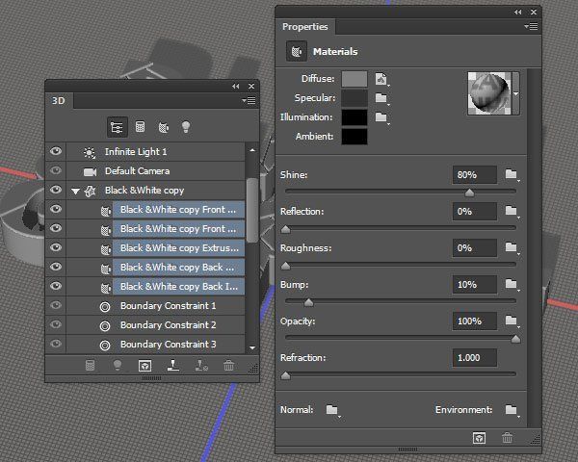The width and height of the screenshot is (578, 462).
Task: Open the Environment map folder icon
Action: point(512,410)
